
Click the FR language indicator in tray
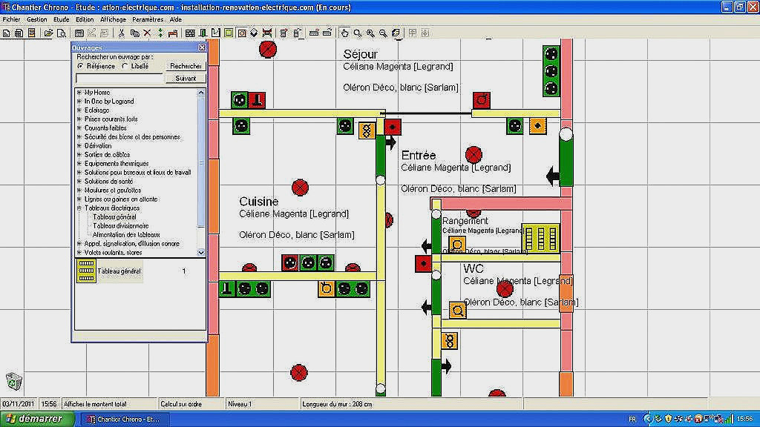(x=632, y=419)
